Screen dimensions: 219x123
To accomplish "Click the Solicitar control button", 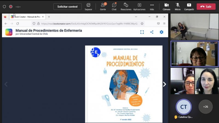I will pos(67,7).
